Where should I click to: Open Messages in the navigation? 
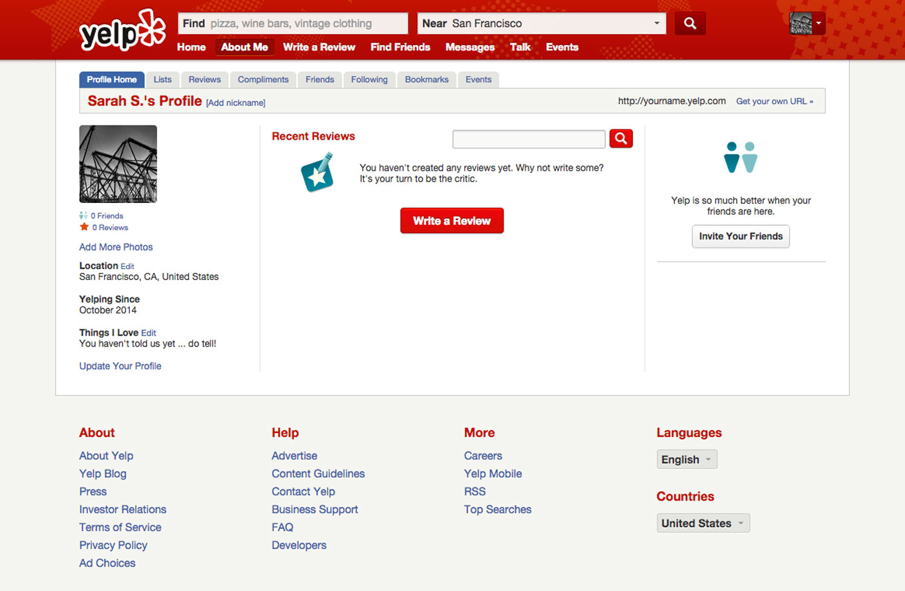(x=470, y=47)
